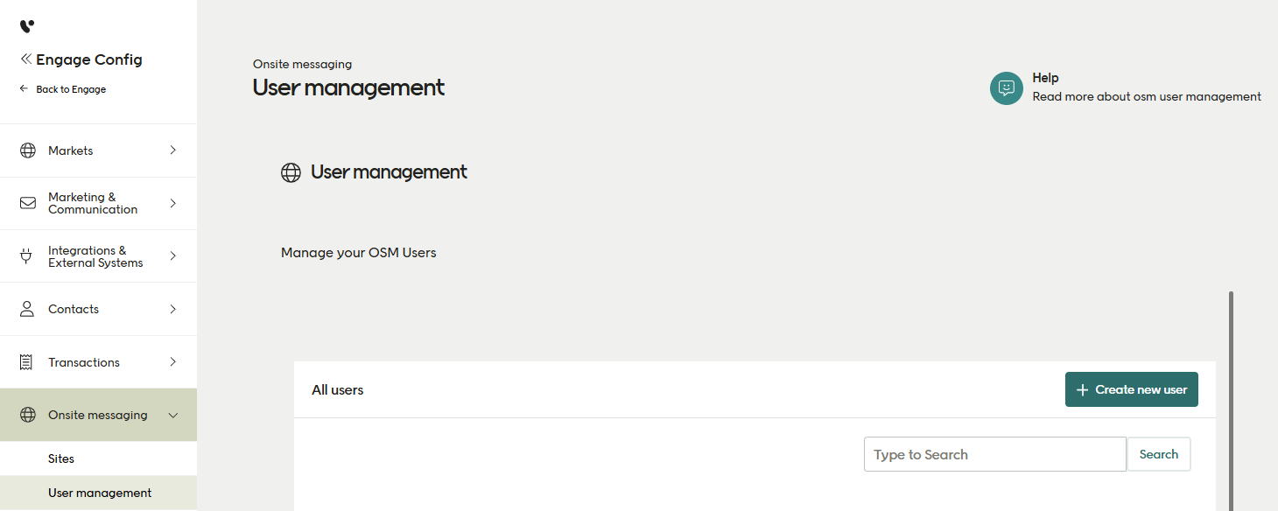Image resolution: width=1278 pixels, height=511 pixels.
Task: Collapse the sidebar using double-chevron arrows
Action: click(x=25, y=59)
